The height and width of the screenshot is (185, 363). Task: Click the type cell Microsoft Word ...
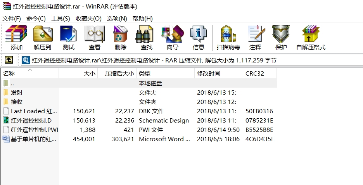tap(164, 139)
